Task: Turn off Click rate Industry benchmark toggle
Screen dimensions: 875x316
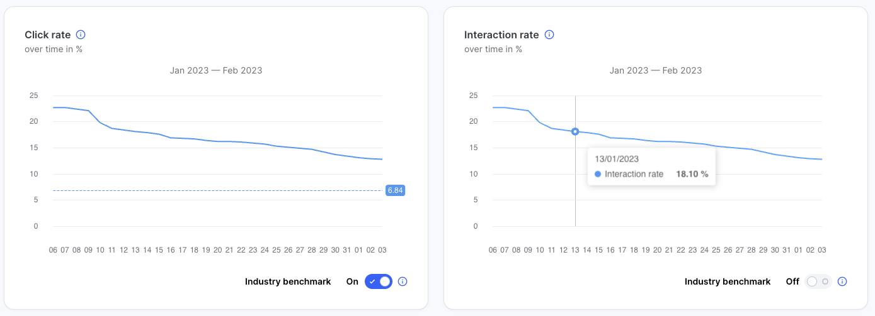Action: 379,281
